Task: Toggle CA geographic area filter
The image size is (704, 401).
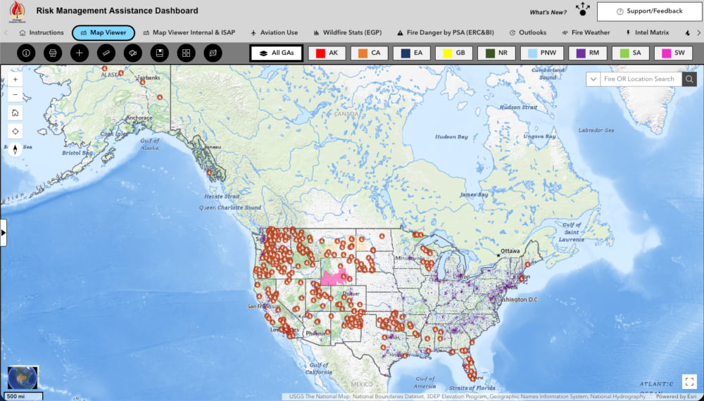Action: (x=369, y=53)
